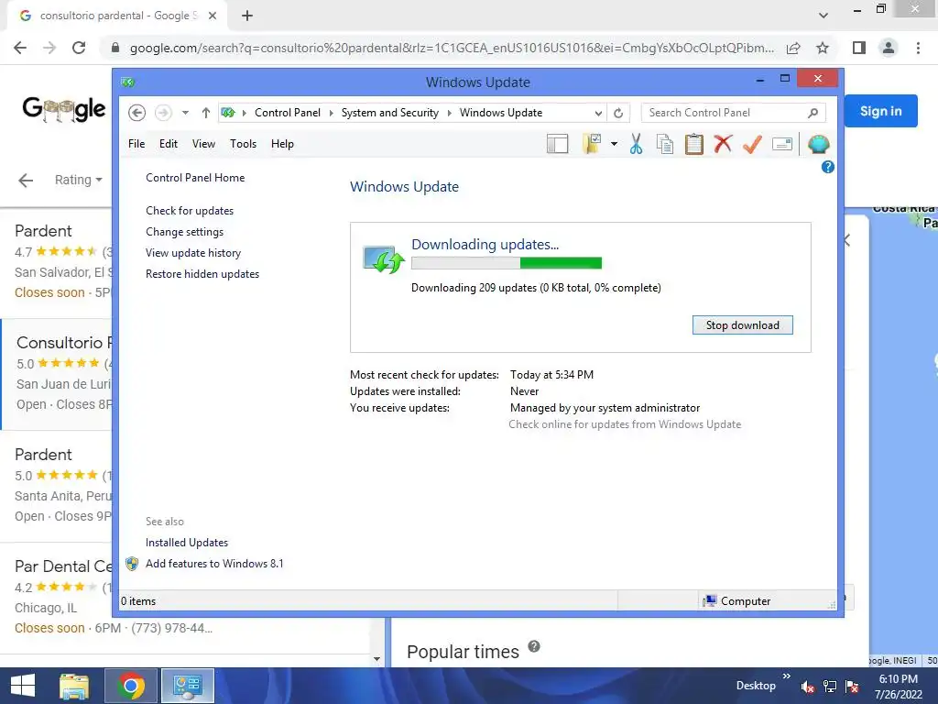Click System and Security breadcrumb
Screen dimensions: 938x704
(389, 113)
